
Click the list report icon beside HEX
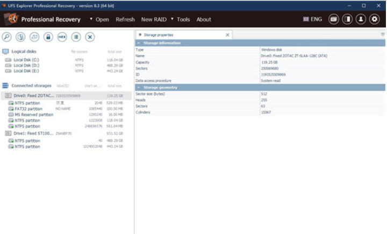tap(76, 37)
